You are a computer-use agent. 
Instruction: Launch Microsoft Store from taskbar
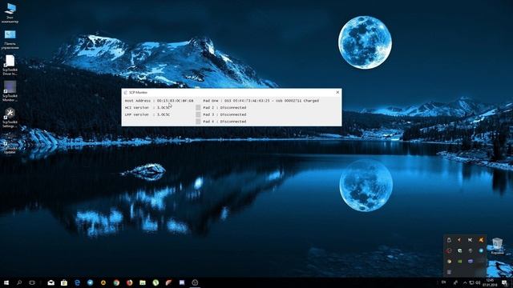coord(64,282)
